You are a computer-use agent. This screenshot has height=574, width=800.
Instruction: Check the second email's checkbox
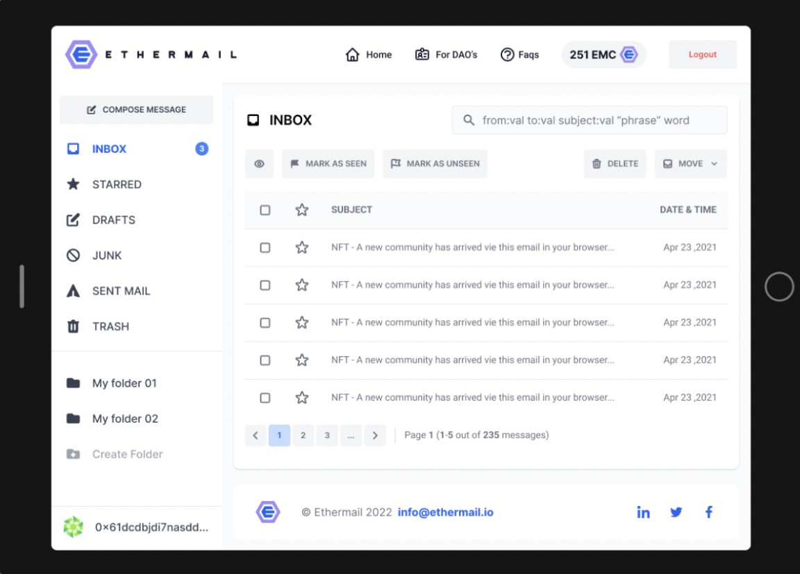tap(265, 285)
